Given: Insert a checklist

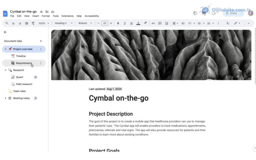Looking at the screenshot, I should pos(190,23).
